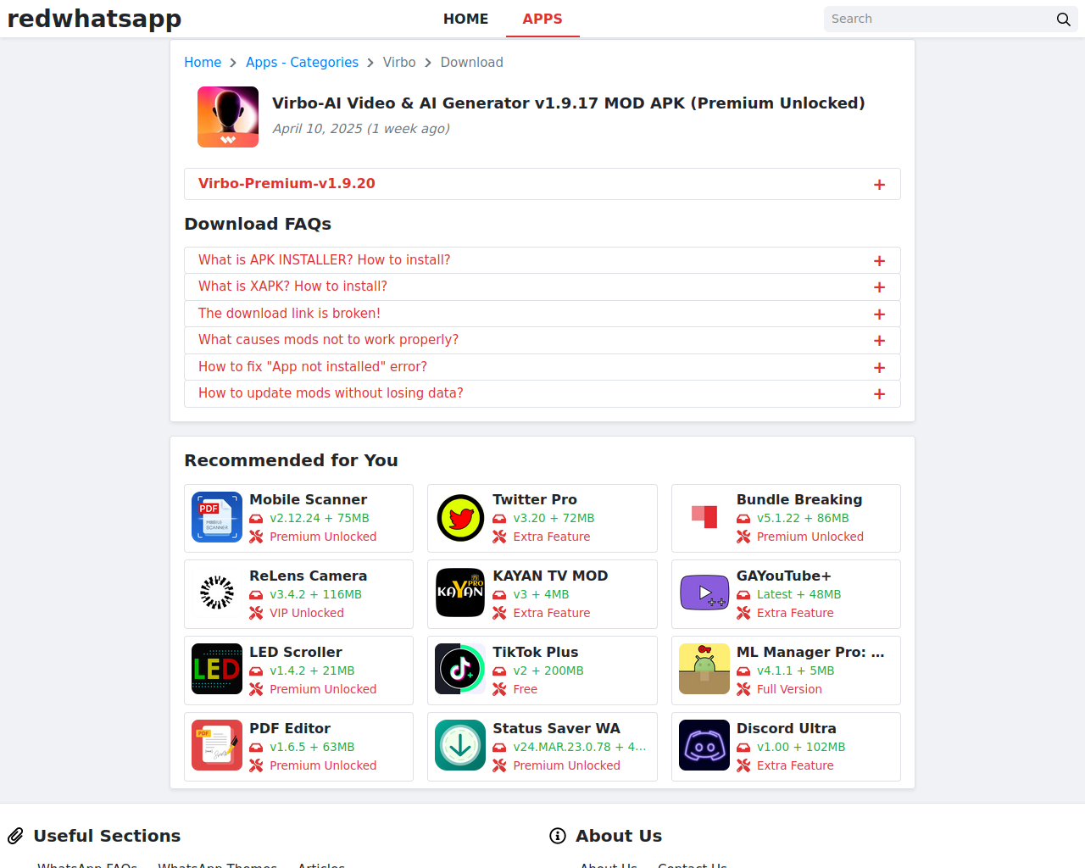Expand 'How to update mods without losing data?'
The height and width of the screenshot is (868, 1085).
click(x=542, y=393)
